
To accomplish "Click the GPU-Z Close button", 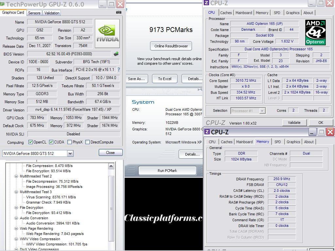I will [111, 153].
